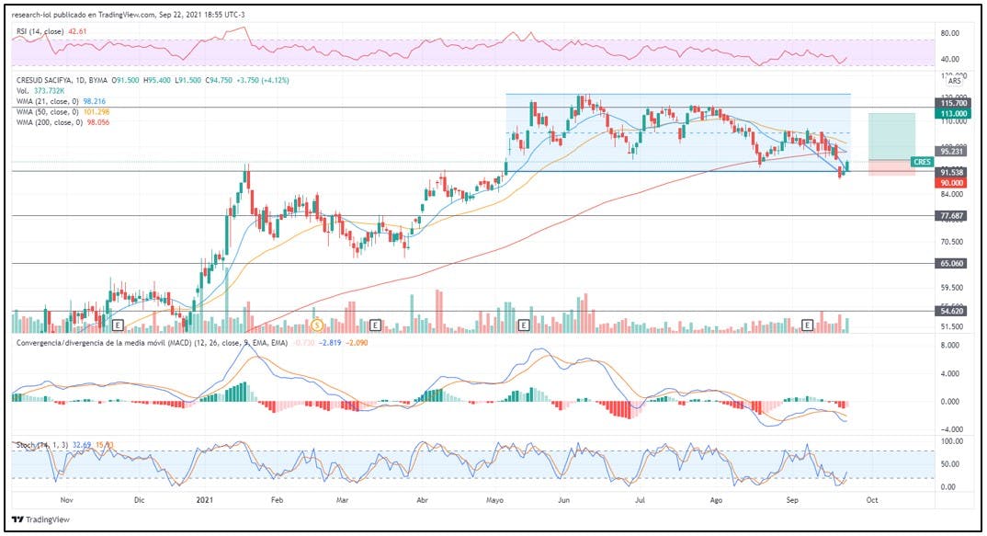Click the 91.538 price label
The height and width of the screenshot is (536, 987).
[952, 172]
